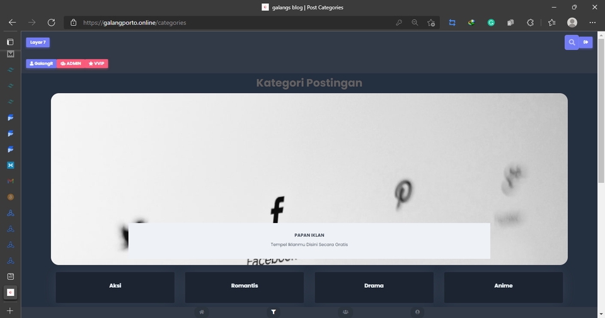The image size is (605, 318).
Task: Open saved passwords key icon in address bar
Action: (399, 23)
